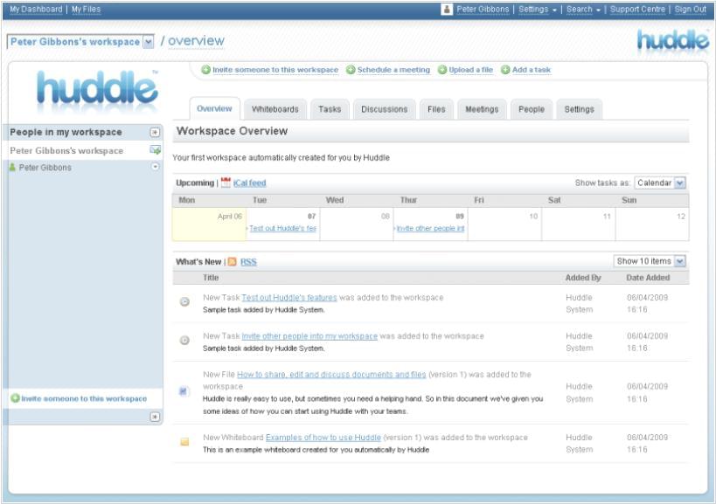716x504 pixels.
Task: Open the Search menu in top bar
Action: 584,9
